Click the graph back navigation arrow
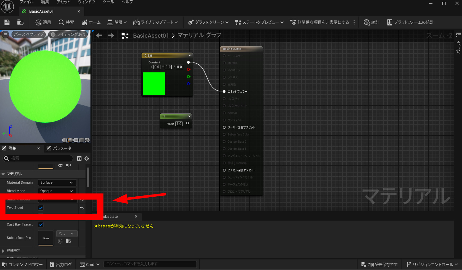Viewport: 462px width, 270px height. tap(99, 35)
